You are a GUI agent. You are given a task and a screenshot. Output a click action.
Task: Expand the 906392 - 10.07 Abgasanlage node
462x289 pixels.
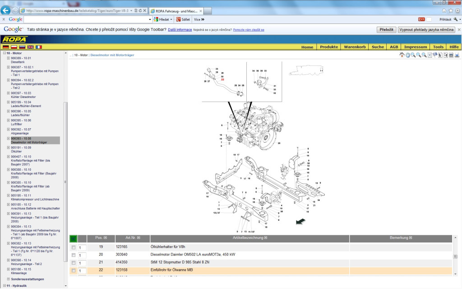point(9,129)
